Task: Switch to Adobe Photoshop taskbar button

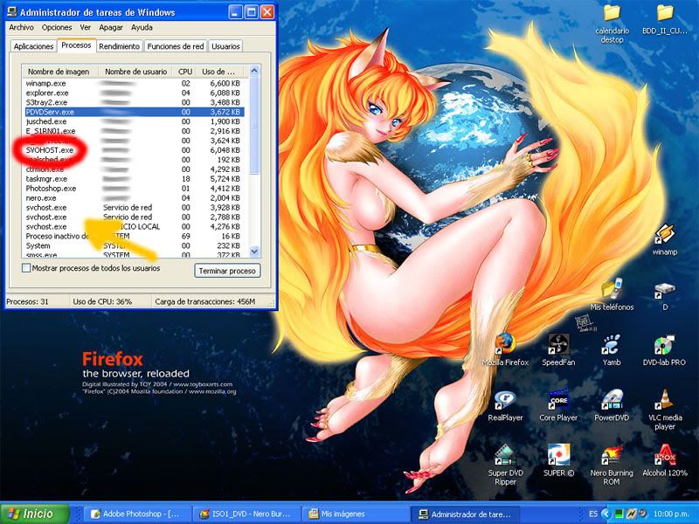Action: click(x=136, y=514)
